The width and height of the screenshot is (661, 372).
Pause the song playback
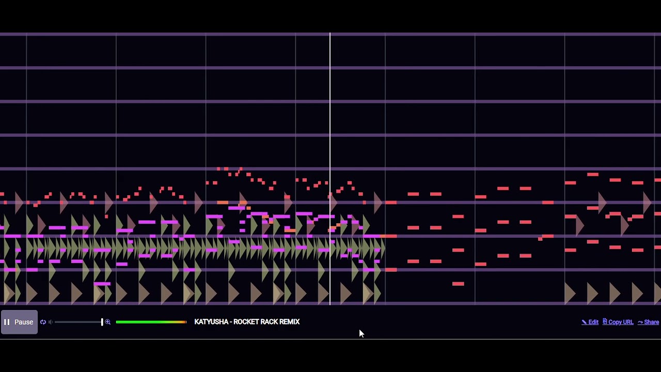click(x=19, y=322)
